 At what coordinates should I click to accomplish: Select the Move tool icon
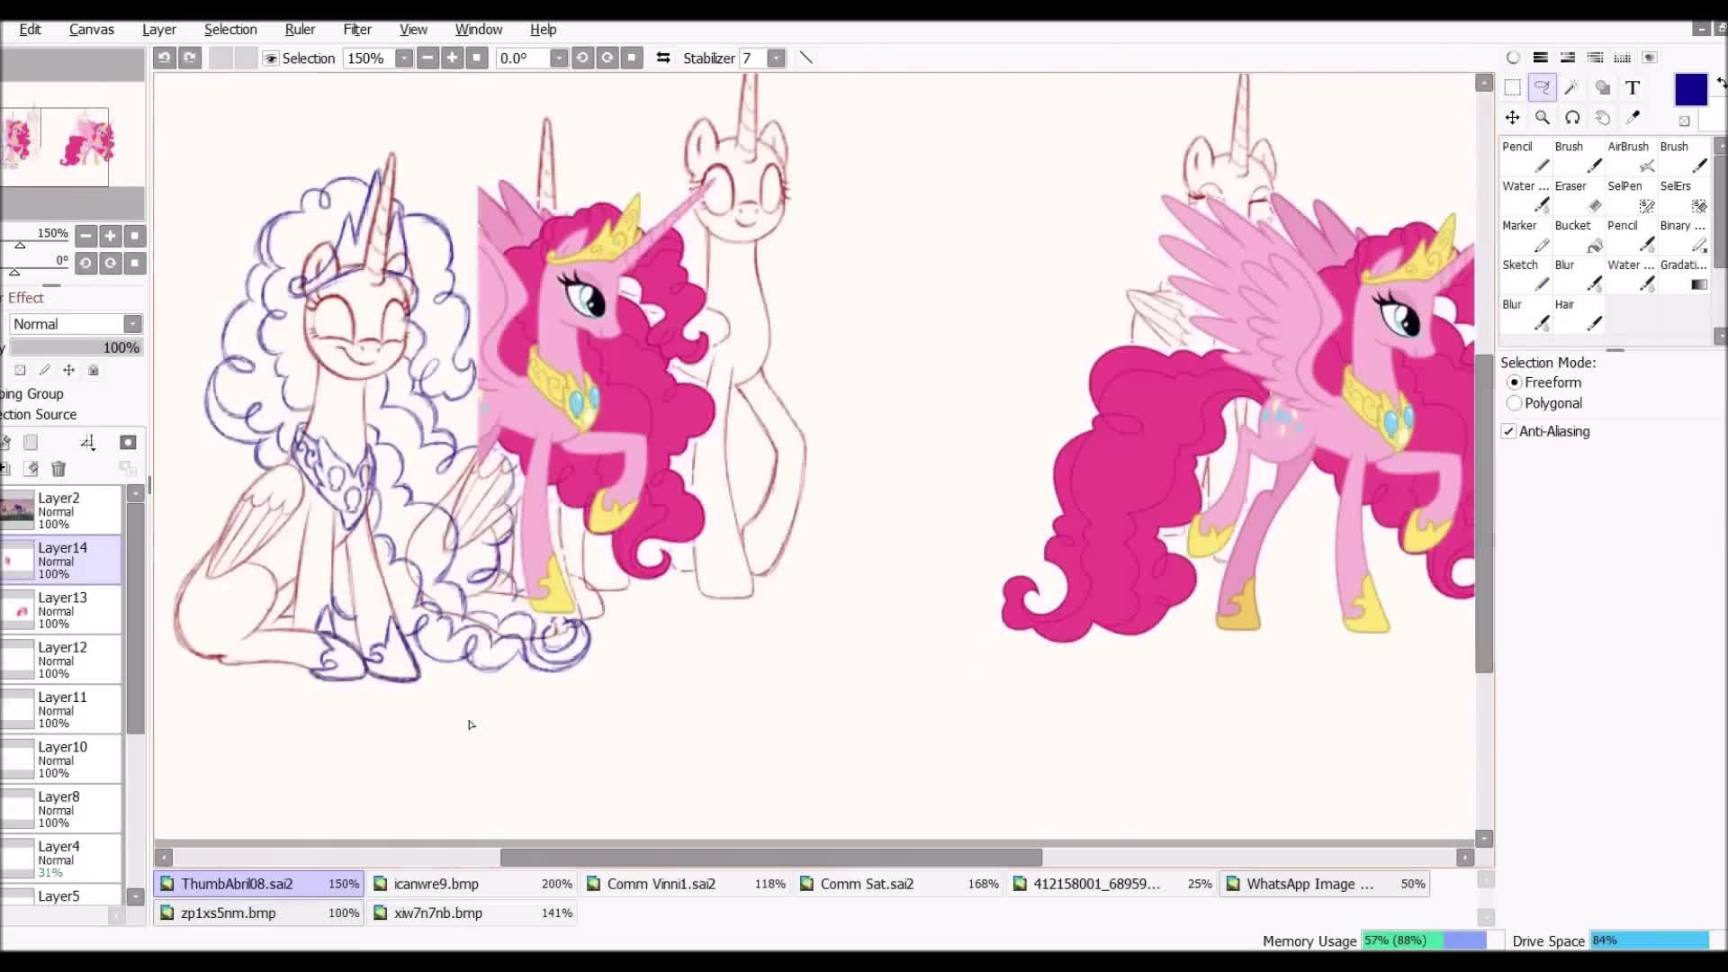[1512, 118]
